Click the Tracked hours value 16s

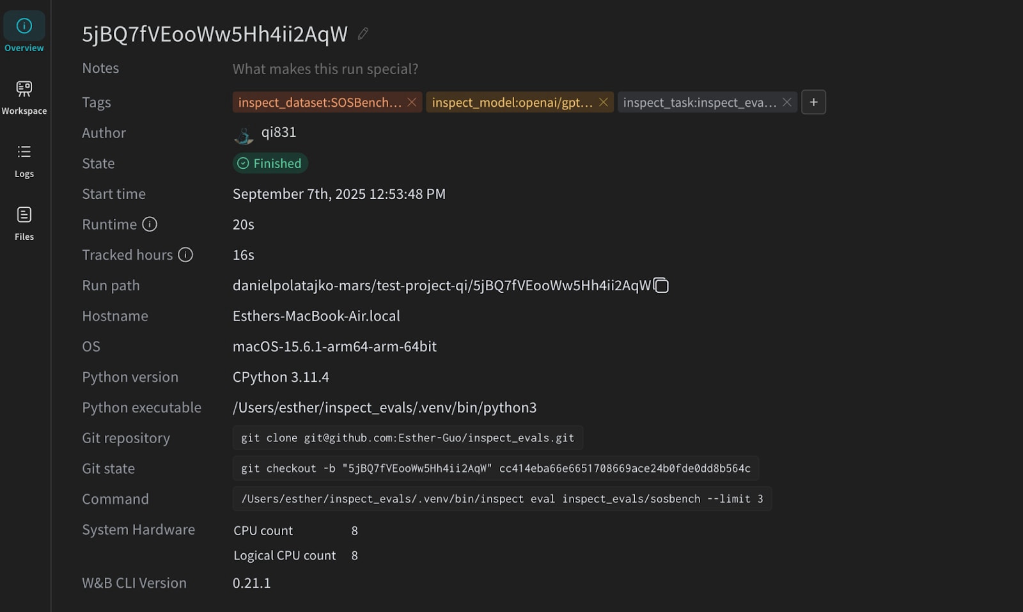click(x=244, y=255)
